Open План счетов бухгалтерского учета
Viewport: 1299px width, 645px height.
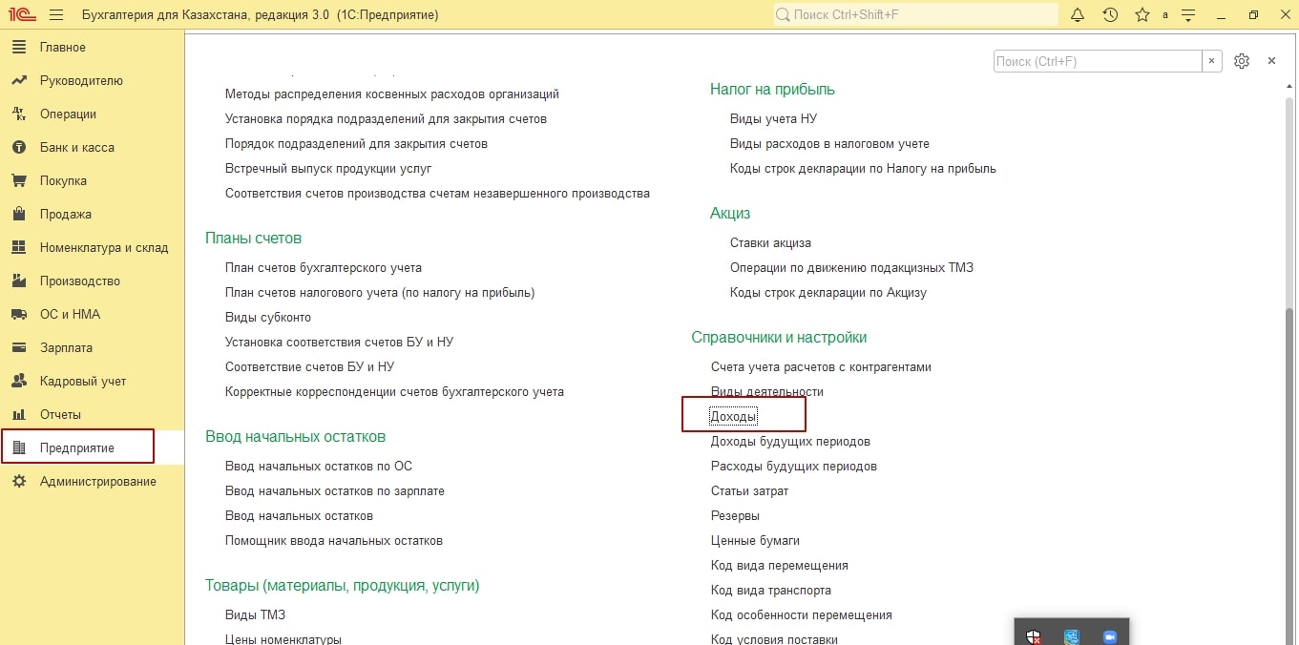(x=323, y=268)
